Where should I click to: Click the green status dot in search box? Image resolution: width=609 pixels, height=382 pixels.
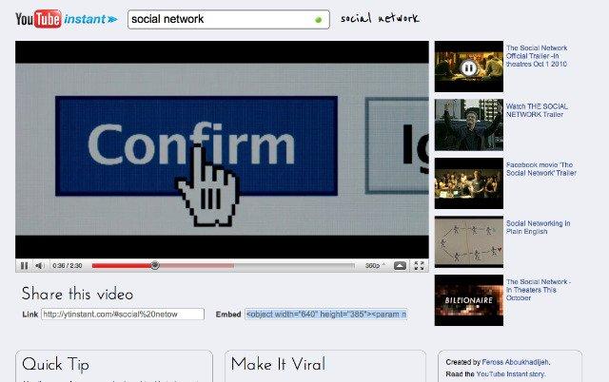point(319,20)
